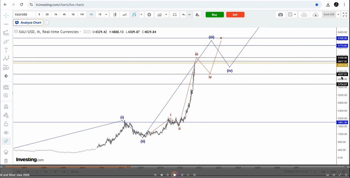Click the compare symbols scales icon
This screenshot has width=350, height=178.
pos(174,15)
